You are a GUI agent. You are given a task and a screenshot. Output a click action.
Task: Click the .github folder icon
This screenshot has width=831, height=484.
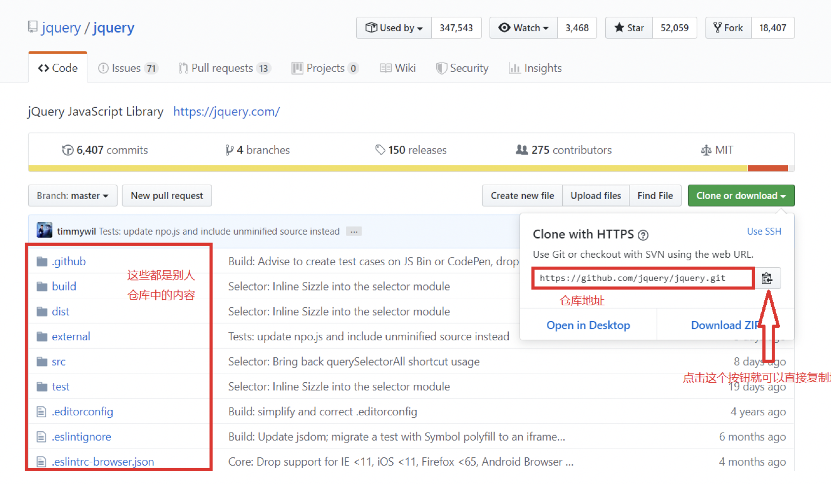click(42, 262)
